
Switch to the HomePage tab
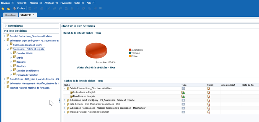[x=11, y=15]
